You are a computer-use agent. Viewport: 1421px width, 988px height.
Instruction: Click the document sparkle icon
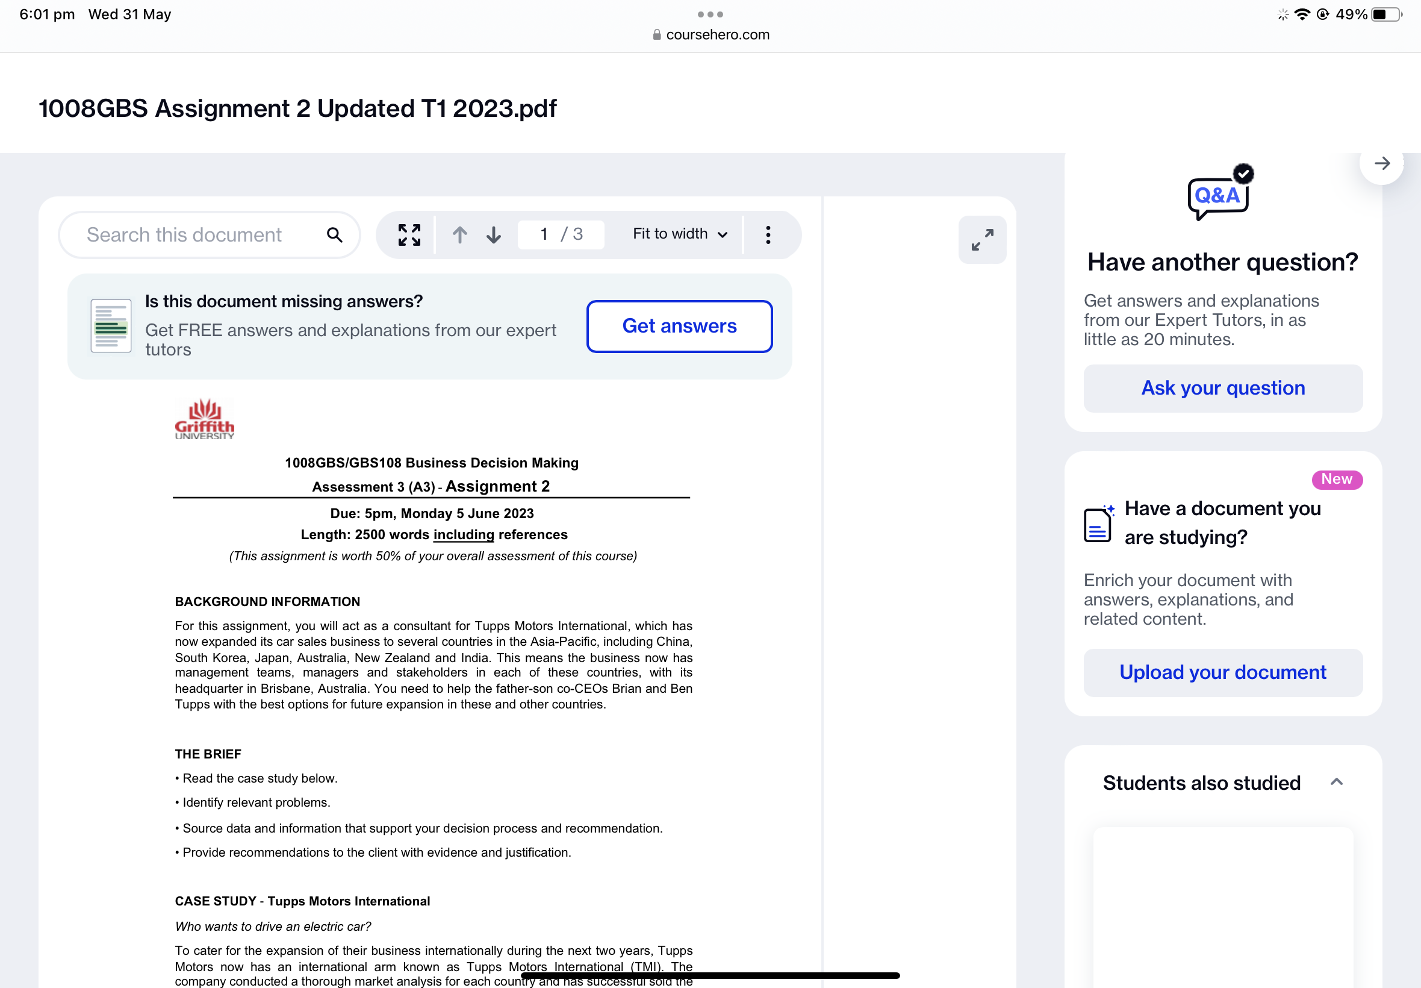point(1098,524)
